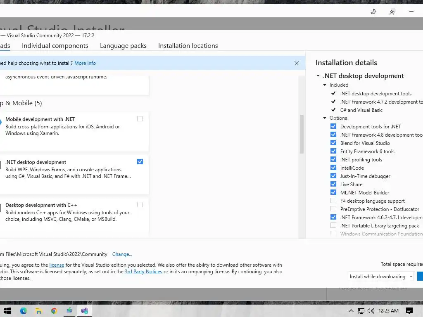Viewport: 423px width, 317px height.
Task: Select the .NET desktop development workload card
Action: [74, 175]
